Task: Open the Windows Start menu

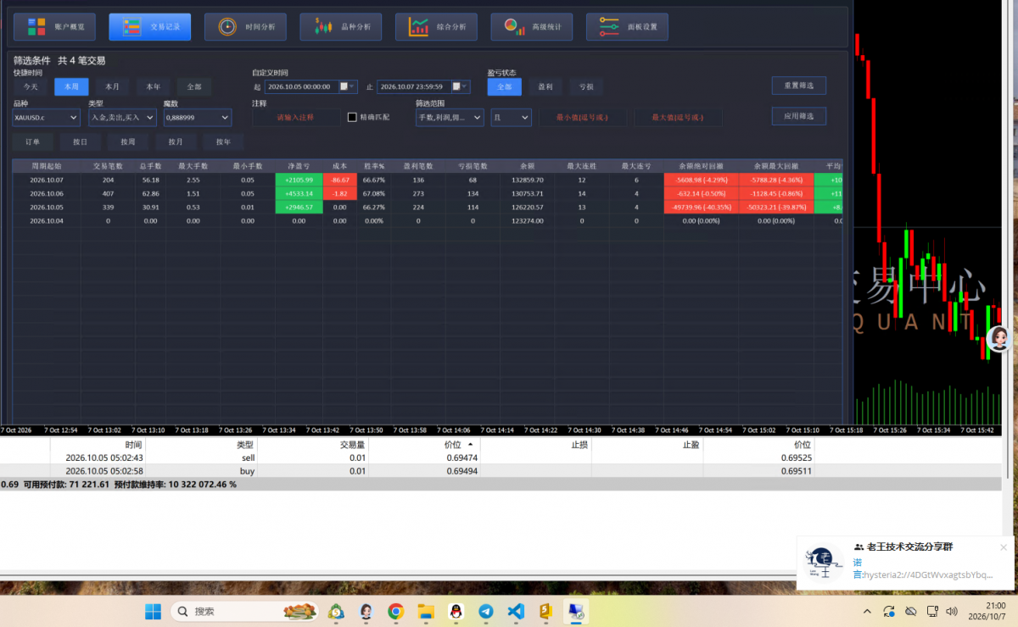Action: 153,611
